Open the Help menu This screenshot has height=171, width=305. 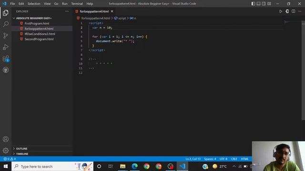point(90,4)
